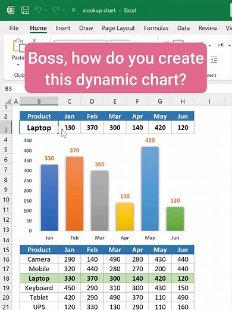
Task: Select column H header
Action: 183,101
